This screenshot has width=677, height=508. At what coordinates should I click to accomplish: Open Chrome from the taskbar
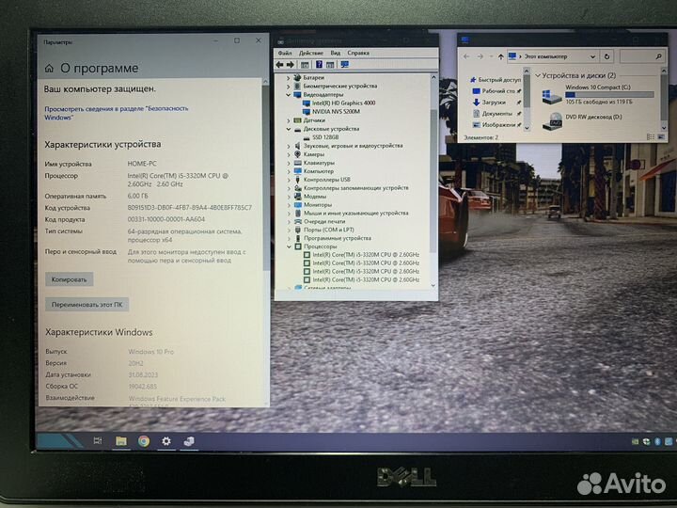[144, 441]
